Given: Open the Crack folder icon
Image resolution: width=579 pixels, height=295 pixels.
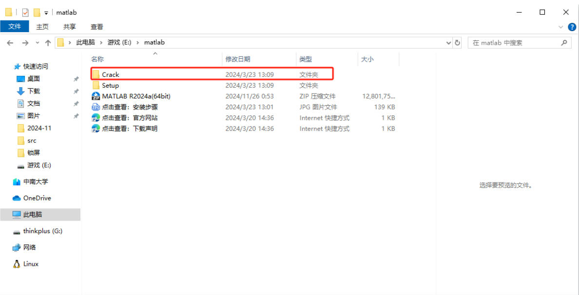Looking at the screenshot, I should click(x=96, y=74).
